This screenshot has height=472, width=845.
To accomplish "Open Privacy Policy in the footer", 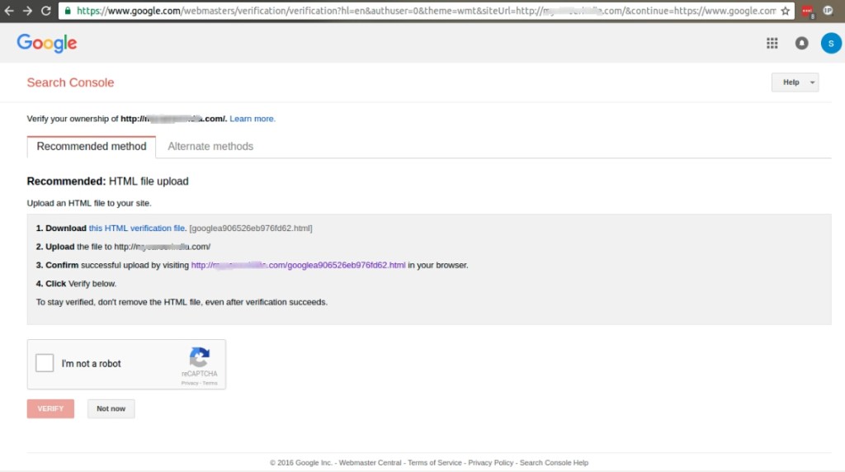I will [490, 463].
